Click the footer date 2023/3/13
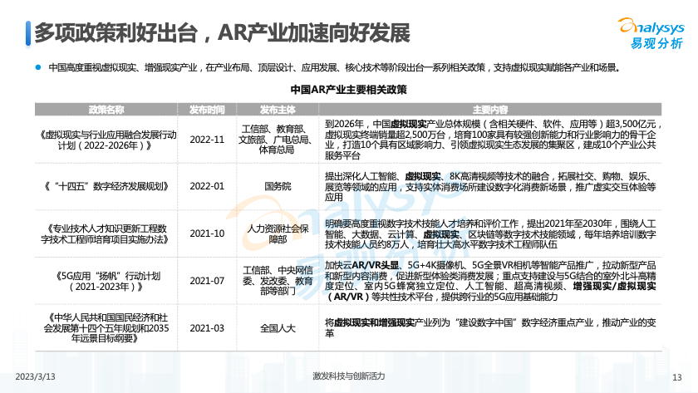Screen dimensions: 698x393 (35, 376)
